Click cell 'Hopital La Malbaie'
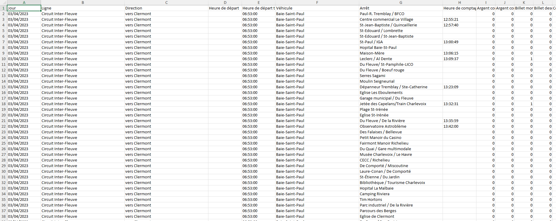Viewport: 556px width, 221px height. 401,188
